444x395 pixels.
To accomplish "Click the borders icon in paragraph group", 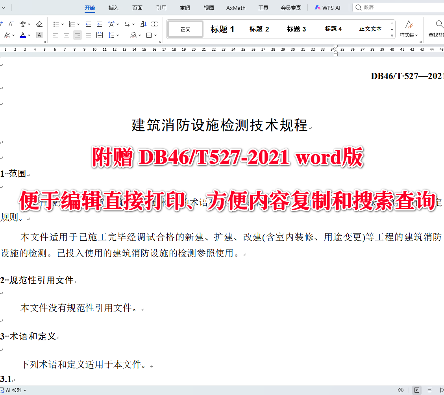I will pyautogui.click(x=149, y=35).
